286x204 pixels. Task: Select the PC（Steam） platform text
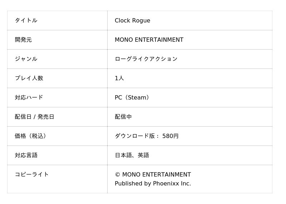[132, 97]
